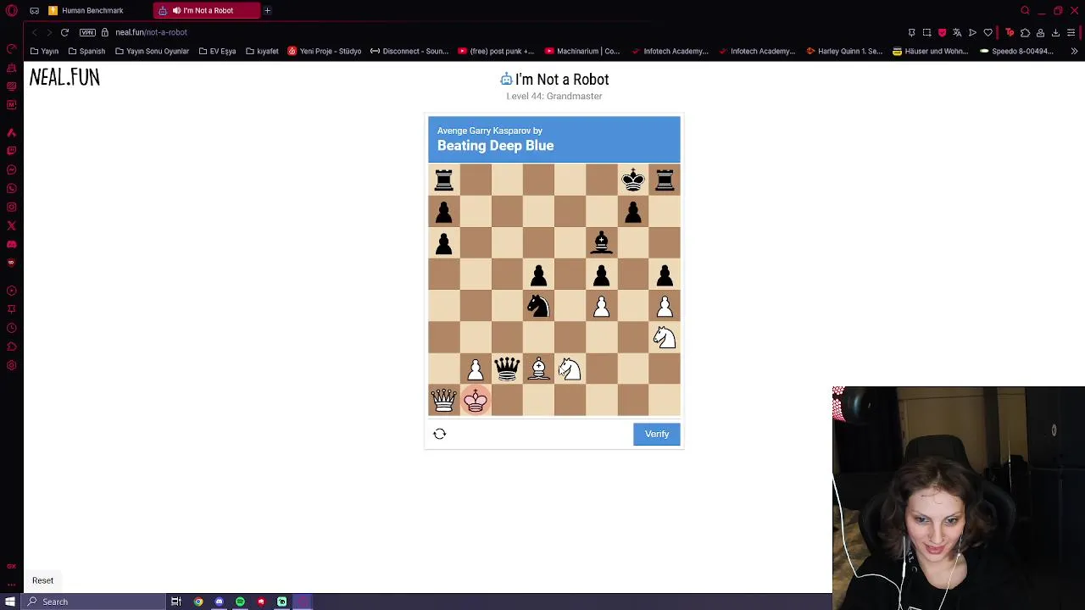Viewport: 1085px width, 610px height.
Task: Open the Harley Quinn 1. Se... bookmark
Action: click(x=844, y=51)
